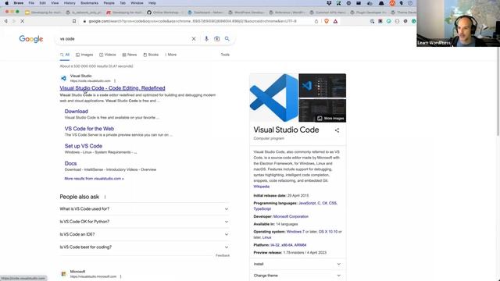The width and height of the screenshot is (500, 281).
Task: Open the three-dot options for the Visual Studio result
Action: [115, 81]
